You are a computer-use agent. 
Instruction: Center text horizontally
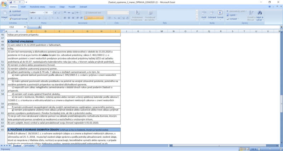click(69, 18)
